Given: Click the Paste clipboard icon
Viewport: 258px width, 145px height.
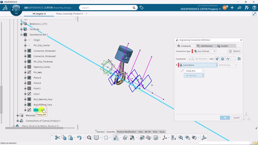Looking at the screenshot, I should [70, 137].
